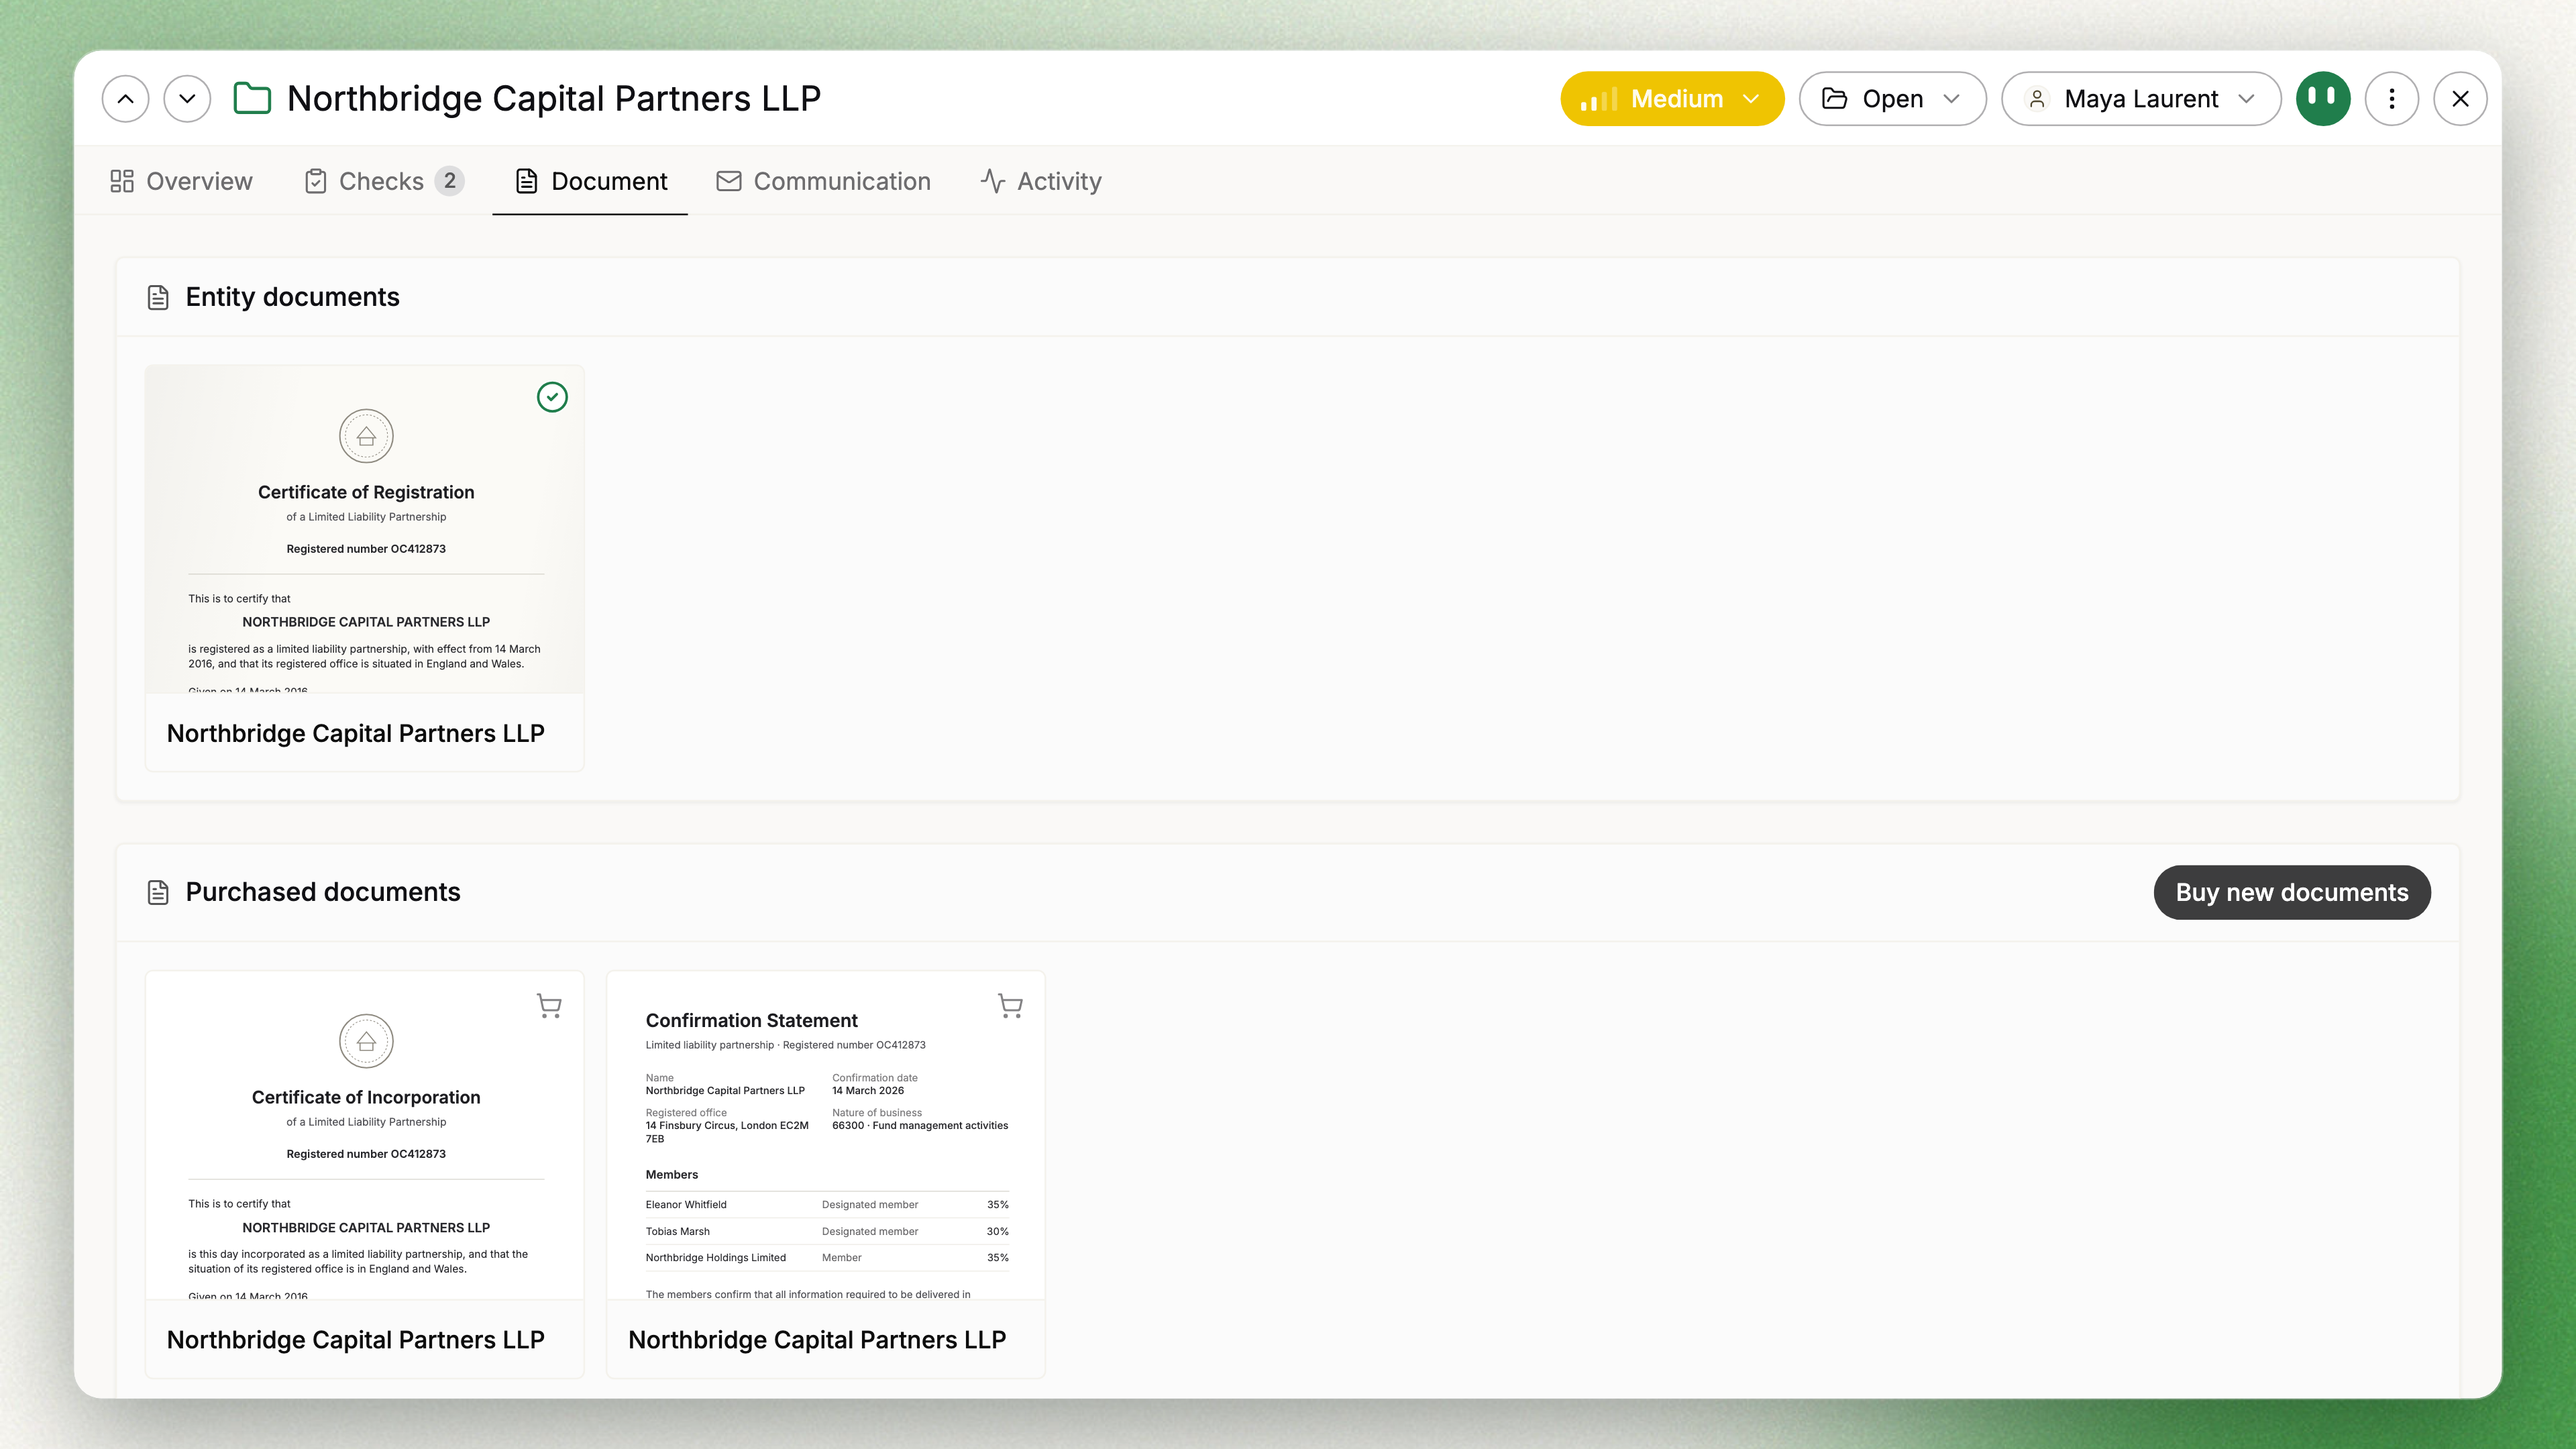Click '66300 · Fund management activities' text
Screen dimensions: 2576x1449
pos(920,1125)
